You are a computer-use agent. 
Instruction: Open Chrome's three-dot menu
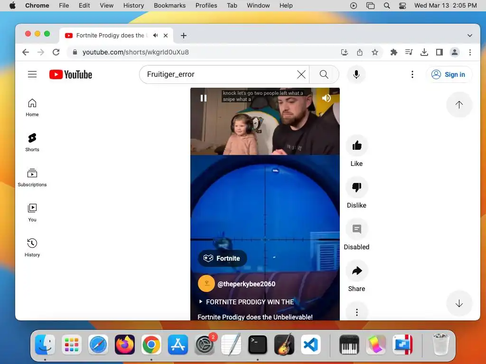[470, 52]
